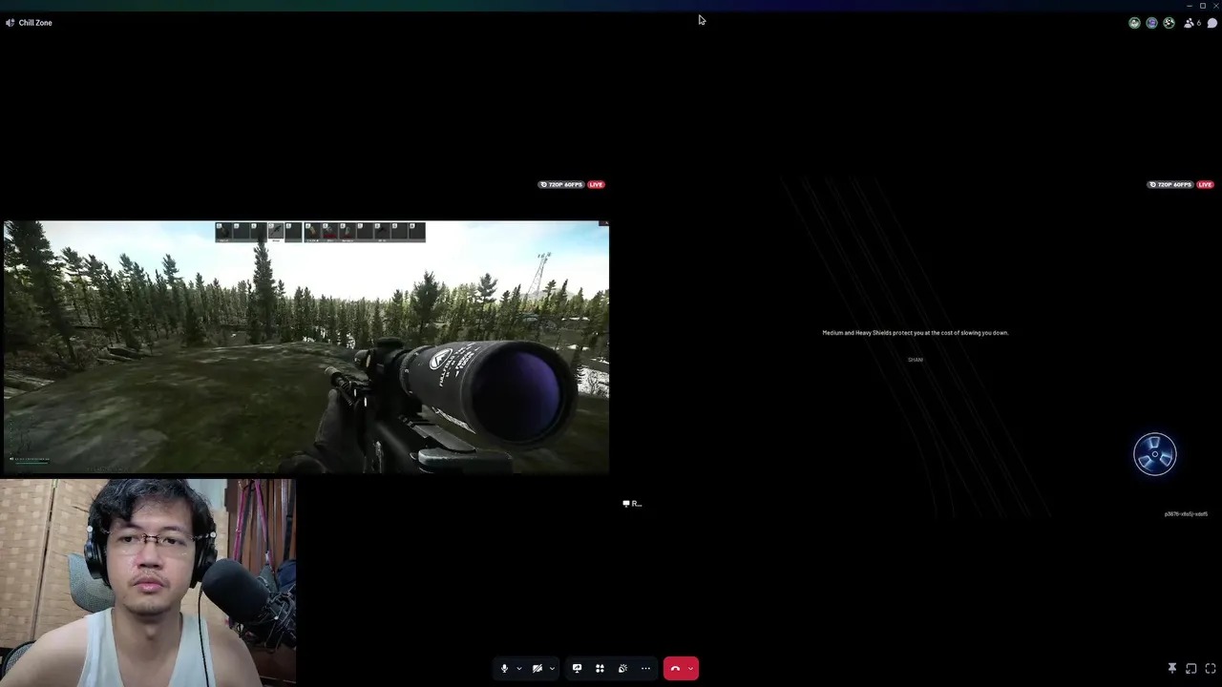The width and height of the screenshot is (1222, 687).
Task: Click the LIVE badge on right stream
Action: [x=1205, y=184]
